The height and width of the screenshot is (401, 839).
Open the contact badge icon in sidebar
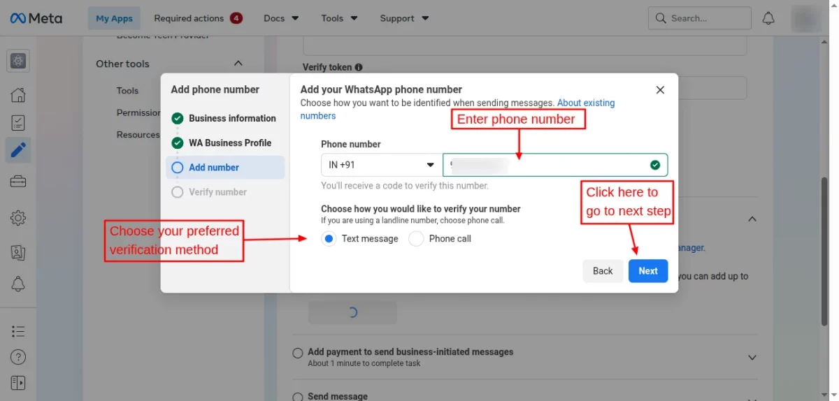pyautogui.click(x=18, y=252)
